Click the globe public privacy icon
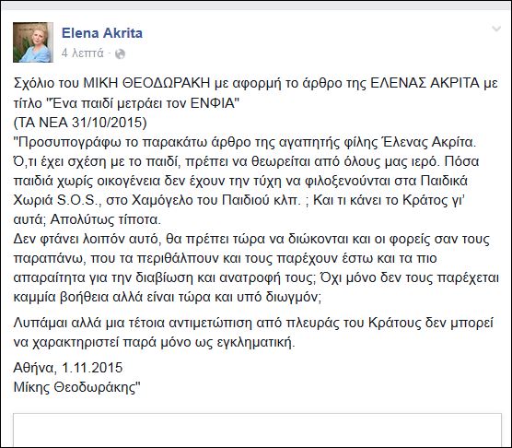 click(120, 53)
